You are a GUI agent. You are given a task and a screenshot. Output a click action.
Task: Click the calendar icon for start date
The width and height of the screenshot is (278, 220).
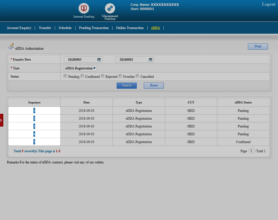(99, 60)
